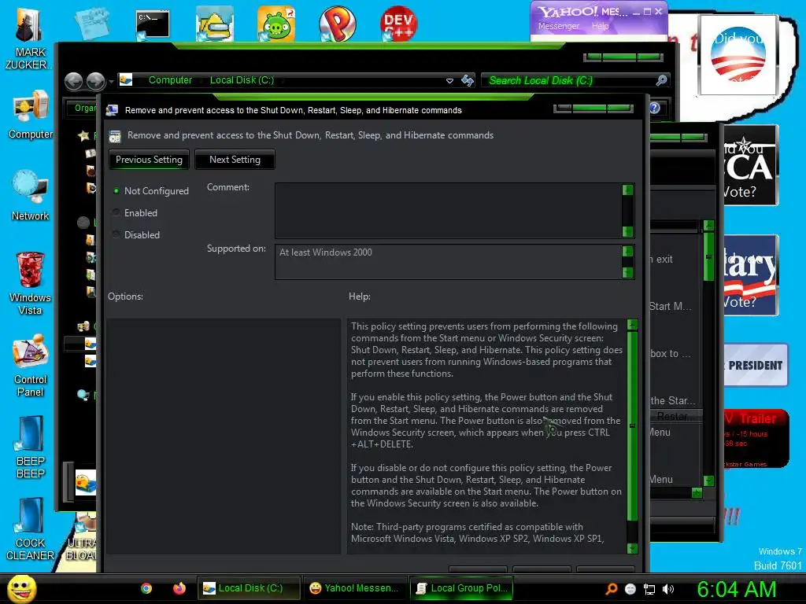806x604 pixels.
Task: Open command prompt desktop shortcut
Action: [x=153, y=24]
